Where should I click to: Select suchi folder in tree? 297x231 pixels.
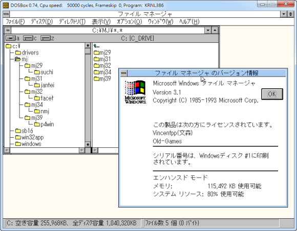pos(44,72)
